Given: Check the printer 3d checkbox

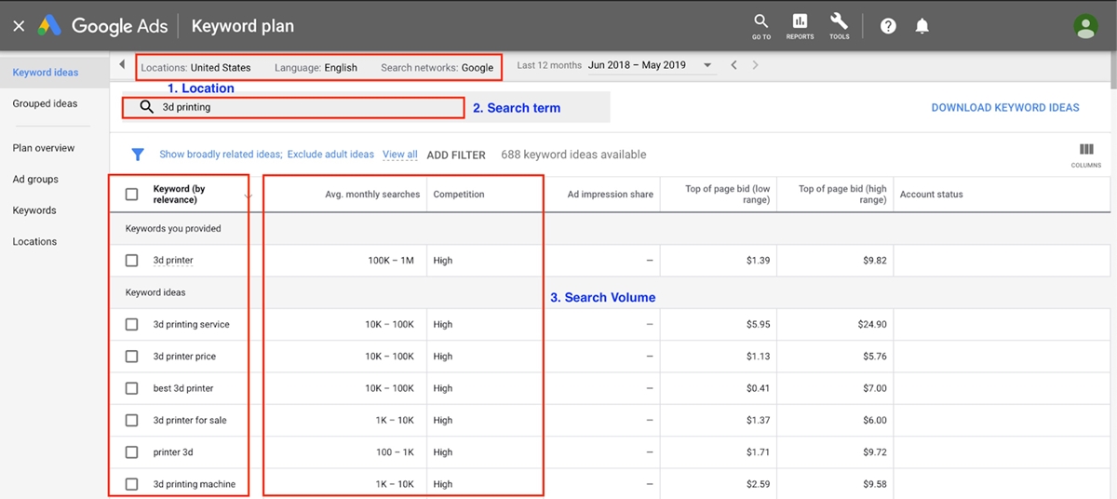Looking at the screenshot, I should tap(131, 452).
